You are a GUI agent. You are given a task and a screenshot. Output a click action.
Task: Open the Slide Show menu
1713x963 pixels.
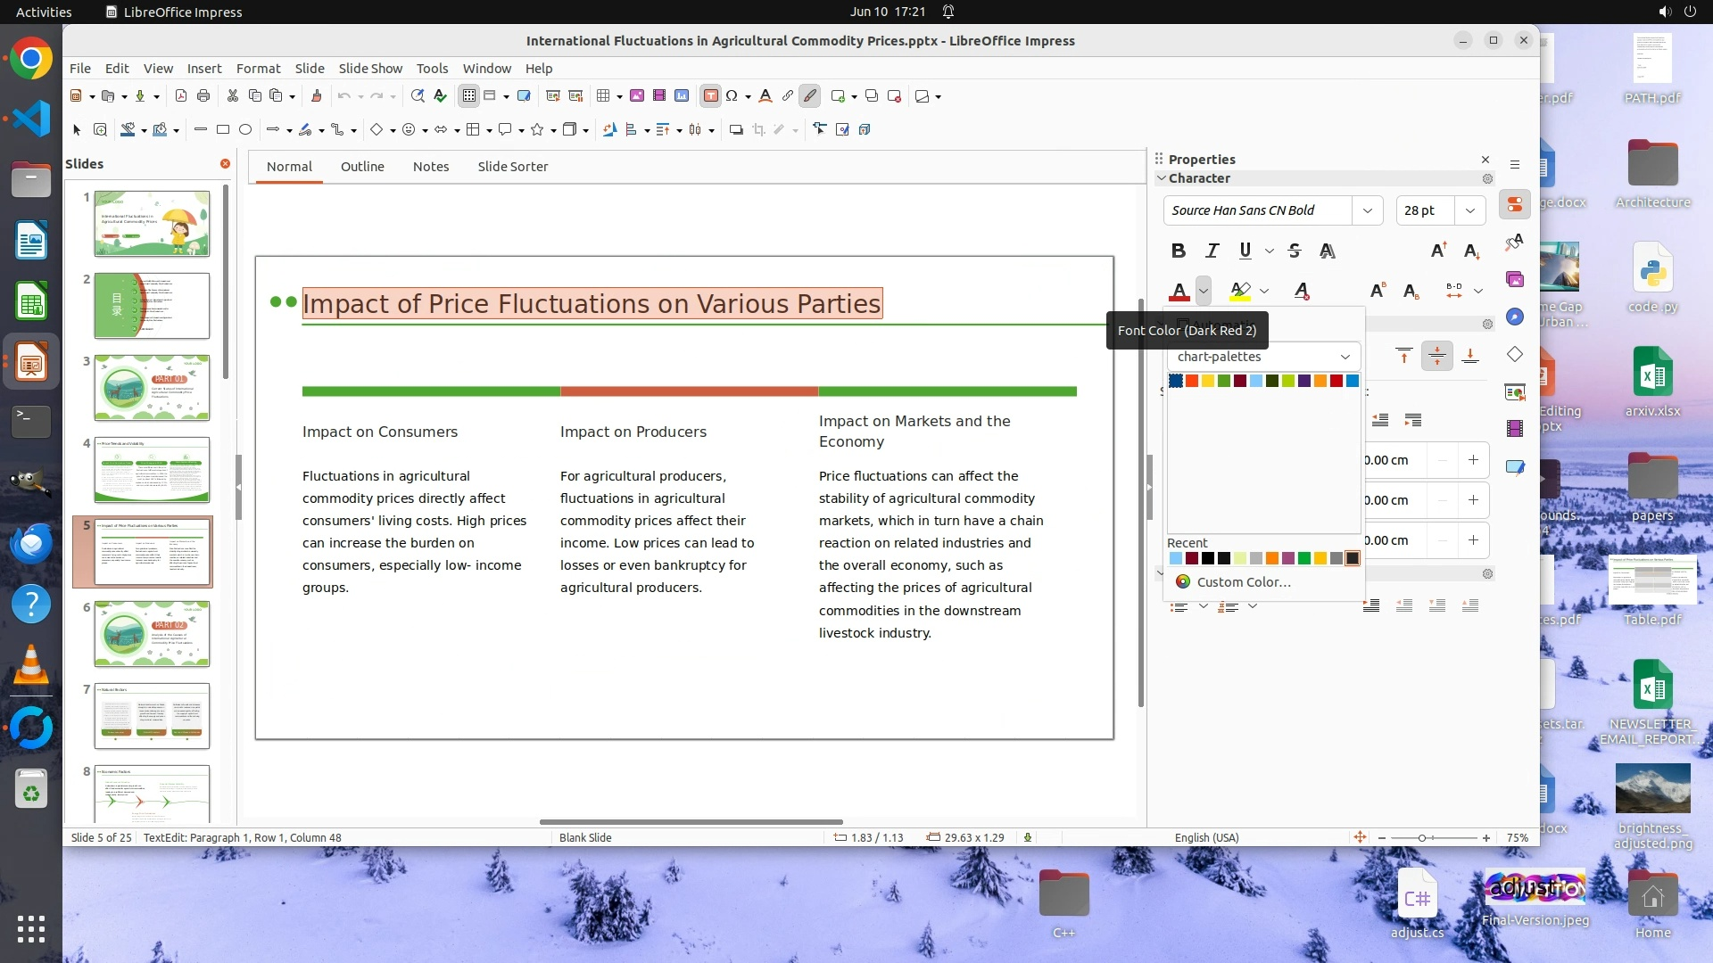370,68
